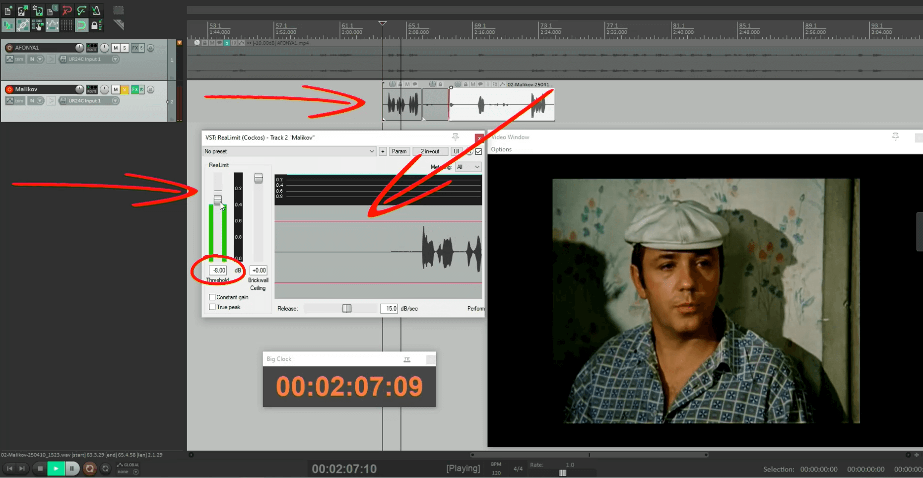Undo the last action with the toolbar icon
923x478 pixels.
coord(67,10)
